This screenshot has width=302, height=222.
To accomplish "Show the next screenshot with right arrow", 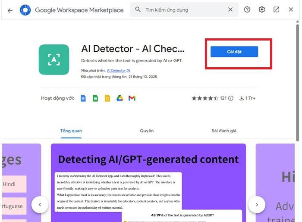I will pos(257,204).
